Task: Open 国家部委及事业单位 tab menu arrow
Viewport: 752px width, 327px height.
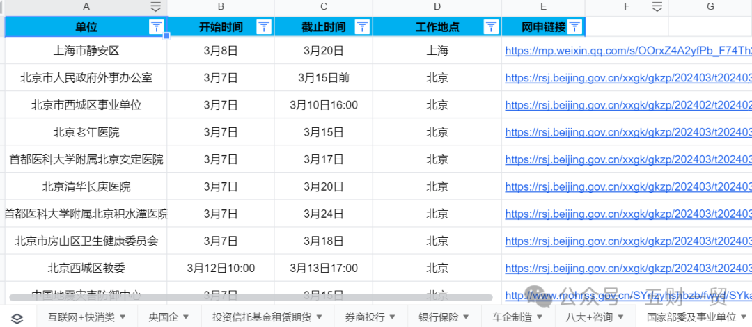Action: [x=744, y=317]
